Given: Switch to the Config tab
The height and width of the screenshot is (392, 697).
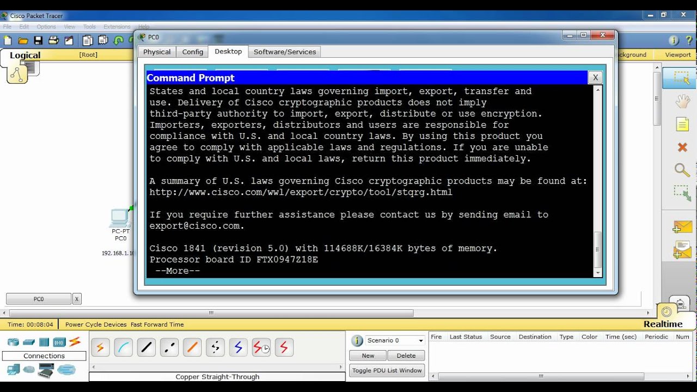Looking at the screenshot, I should coord(193,52).
